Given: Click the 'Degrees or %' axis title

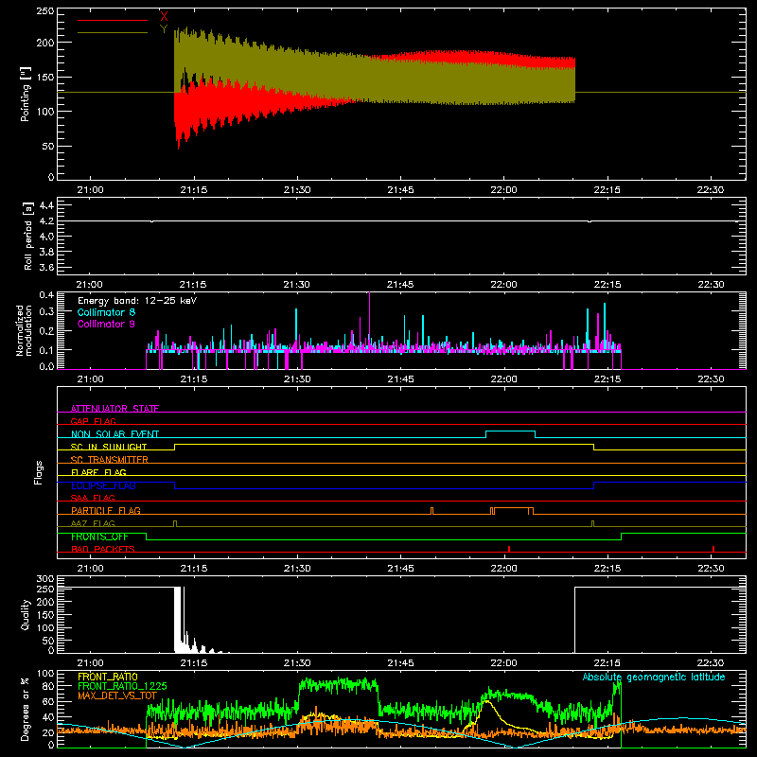Looking at the screenshot, I should pyautogui.click(x=26, y=710).
